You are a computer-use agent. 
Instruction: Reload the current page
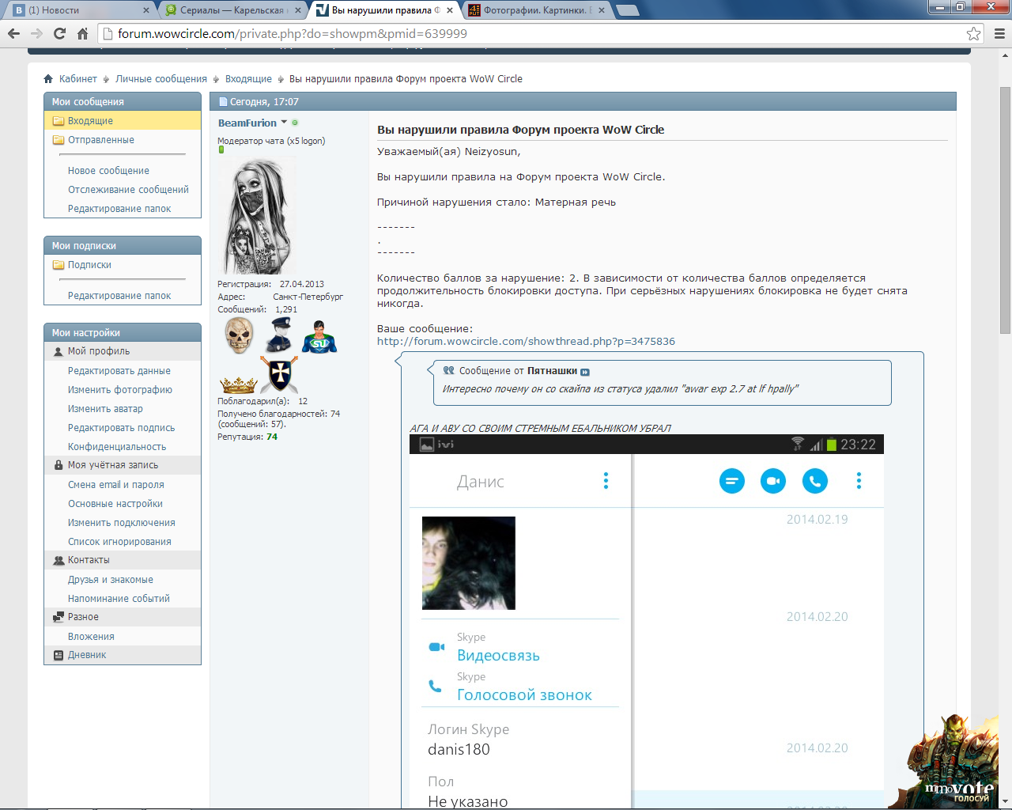[x=59, y=33]
